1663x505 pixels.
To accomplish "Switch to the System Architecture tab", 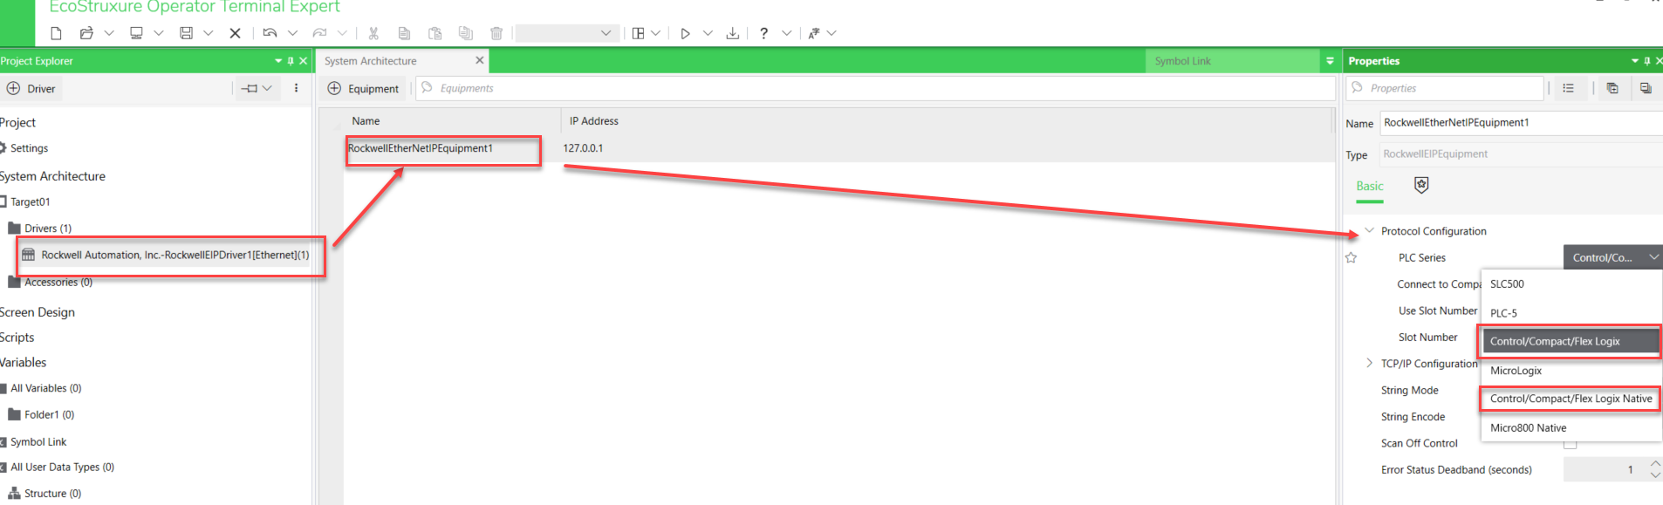I will [371, 61].
